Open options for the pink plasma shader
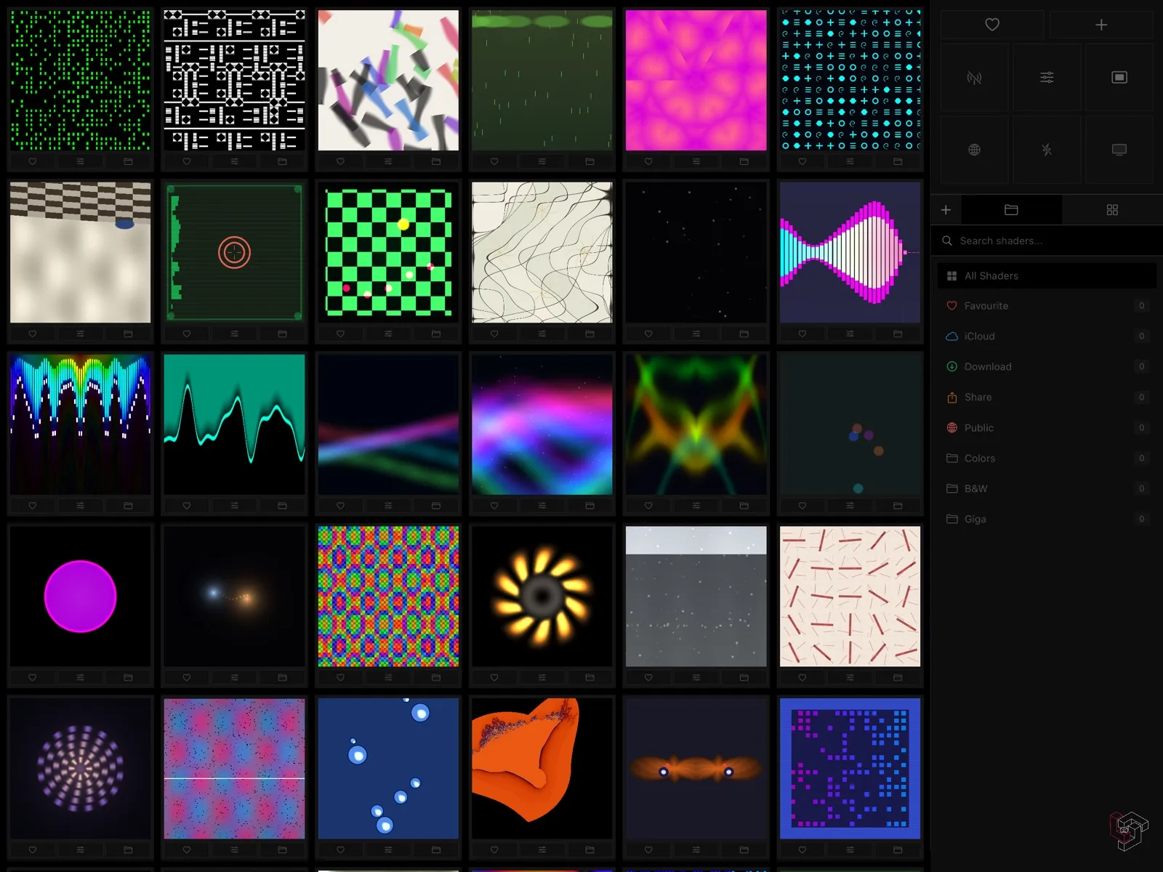Viewport: 1163px width, 872px height. click(696, 161)
